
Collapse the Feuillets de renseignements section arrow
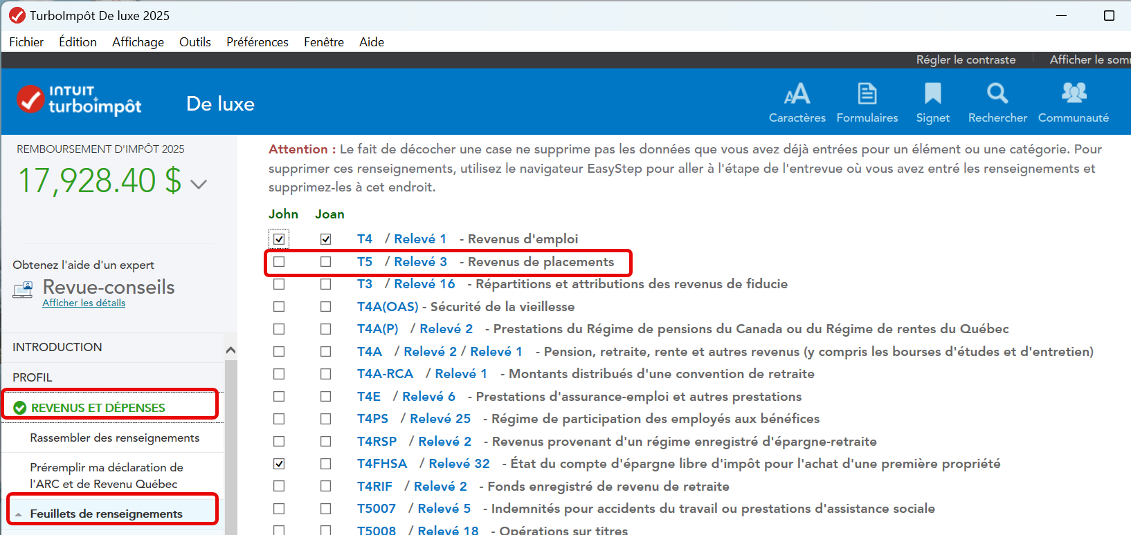tap(19, 515)
